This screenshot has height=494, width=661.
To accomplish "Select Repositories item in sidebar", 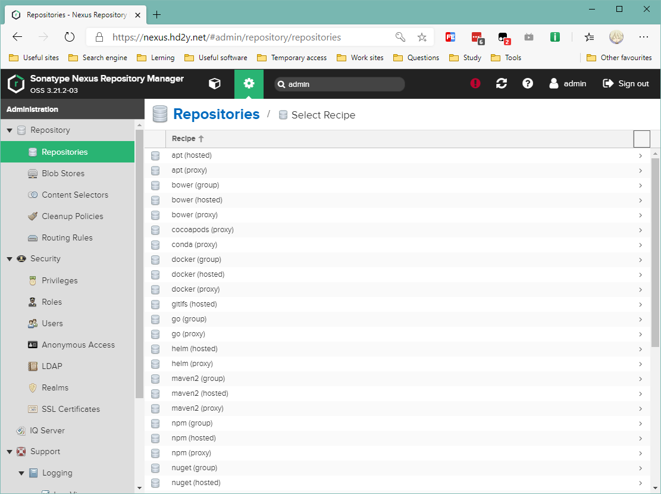I will [x=67, y=152].
